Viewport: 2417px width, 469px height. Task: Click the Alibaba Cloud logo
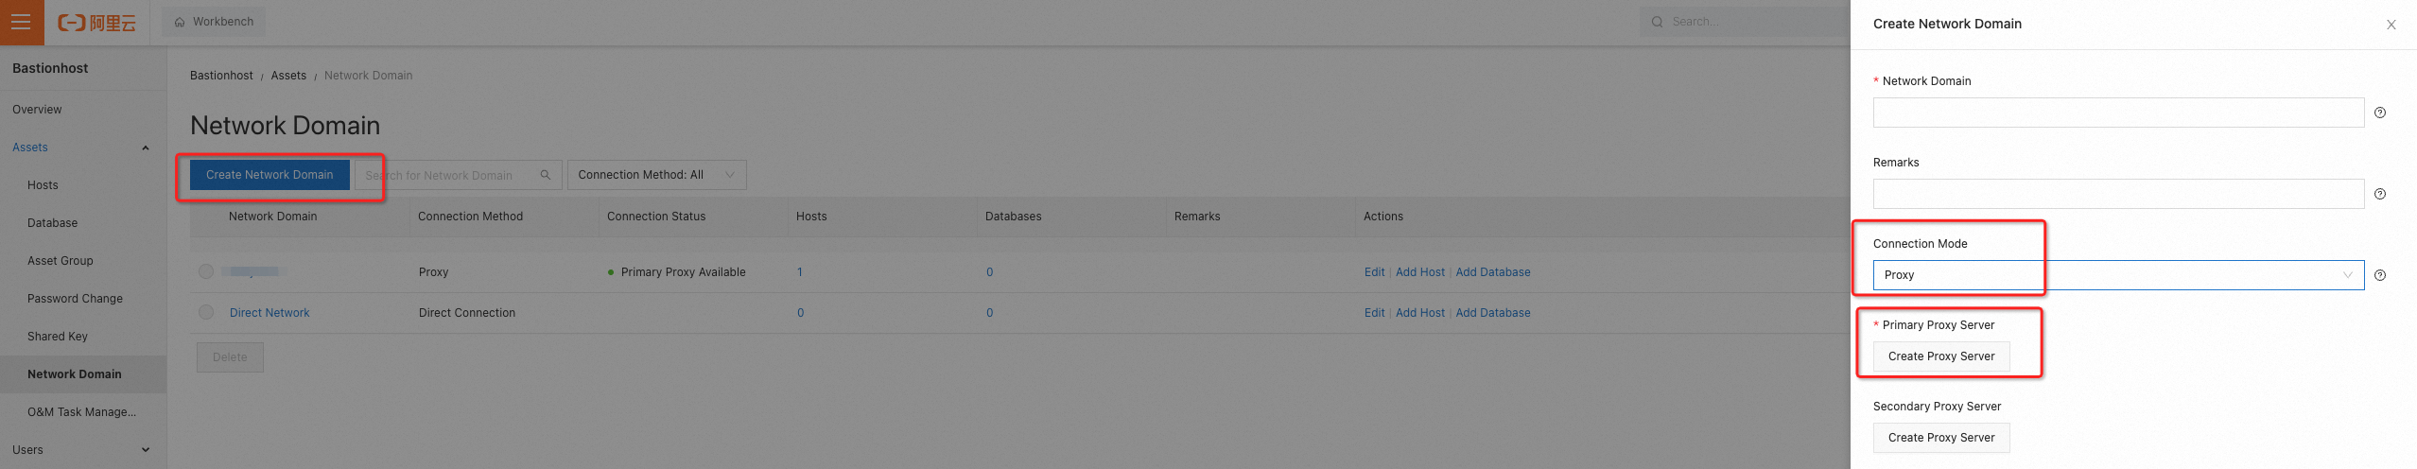coord(97,23)
